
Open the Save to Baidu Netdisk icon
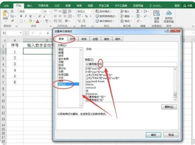(x=169, y=17)
